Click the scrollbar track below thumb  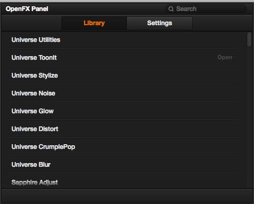[x=249, y=117]
